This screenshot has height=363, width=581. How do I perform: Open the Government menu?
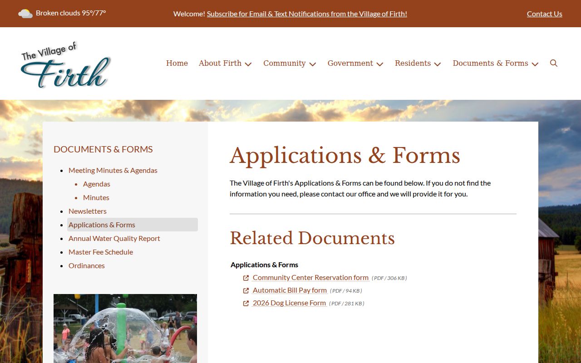[350, 63]
